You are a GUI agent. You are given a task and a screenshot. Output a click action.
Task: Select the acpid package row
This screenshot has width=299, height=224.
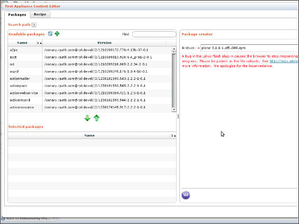[90, 71]
